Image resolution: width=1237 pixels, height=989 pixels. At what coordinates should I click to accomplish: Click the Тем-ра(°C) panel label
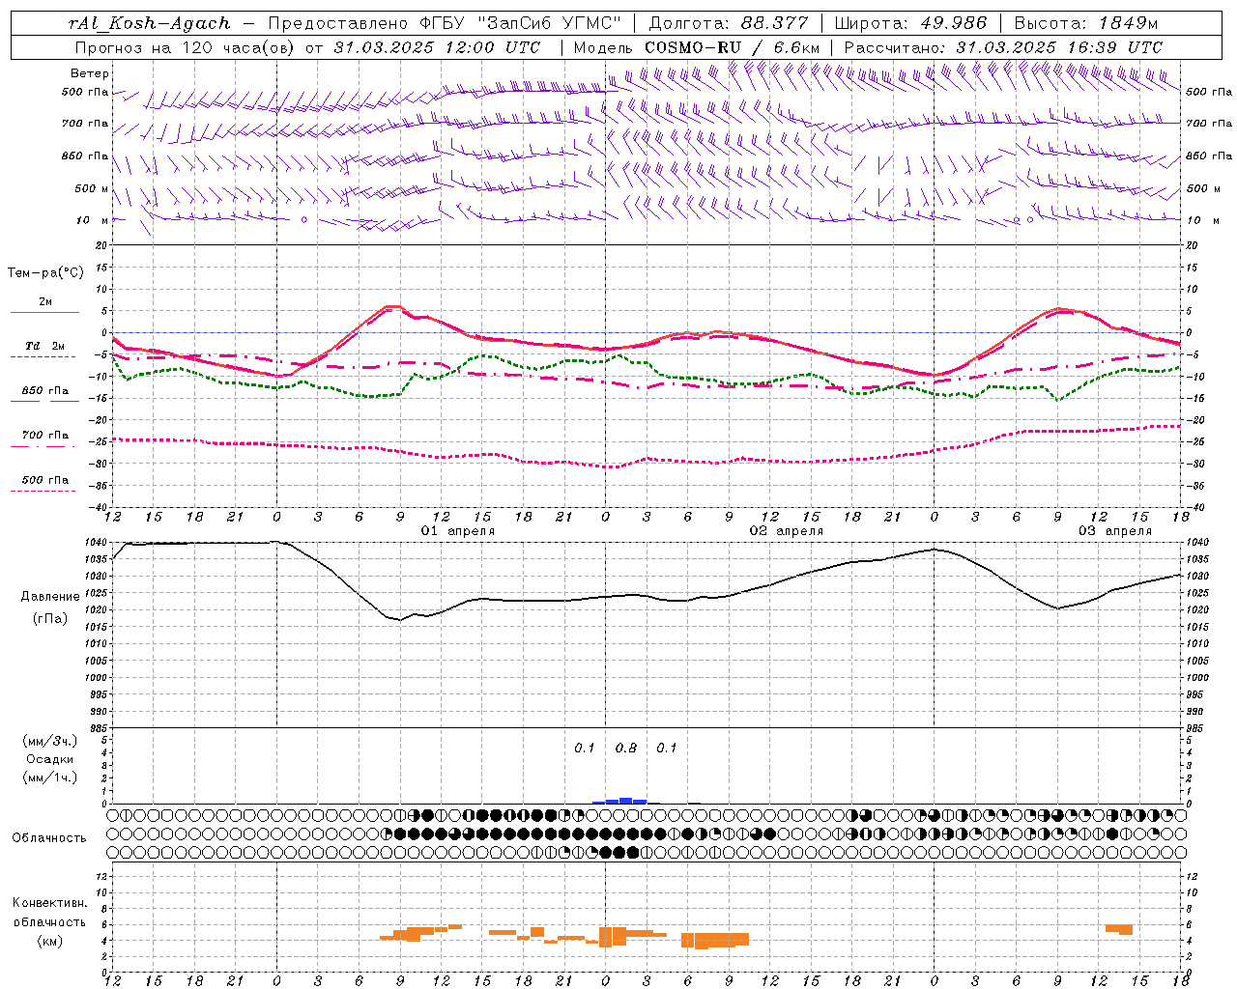pyautogui.click(x=45, y=273)
